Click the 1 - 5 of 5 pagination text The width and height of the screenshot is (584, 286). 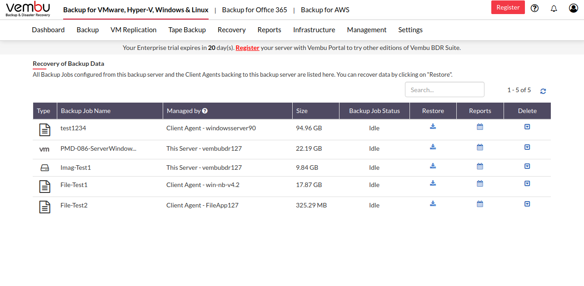pyautogui.click(x=519, y=90)
